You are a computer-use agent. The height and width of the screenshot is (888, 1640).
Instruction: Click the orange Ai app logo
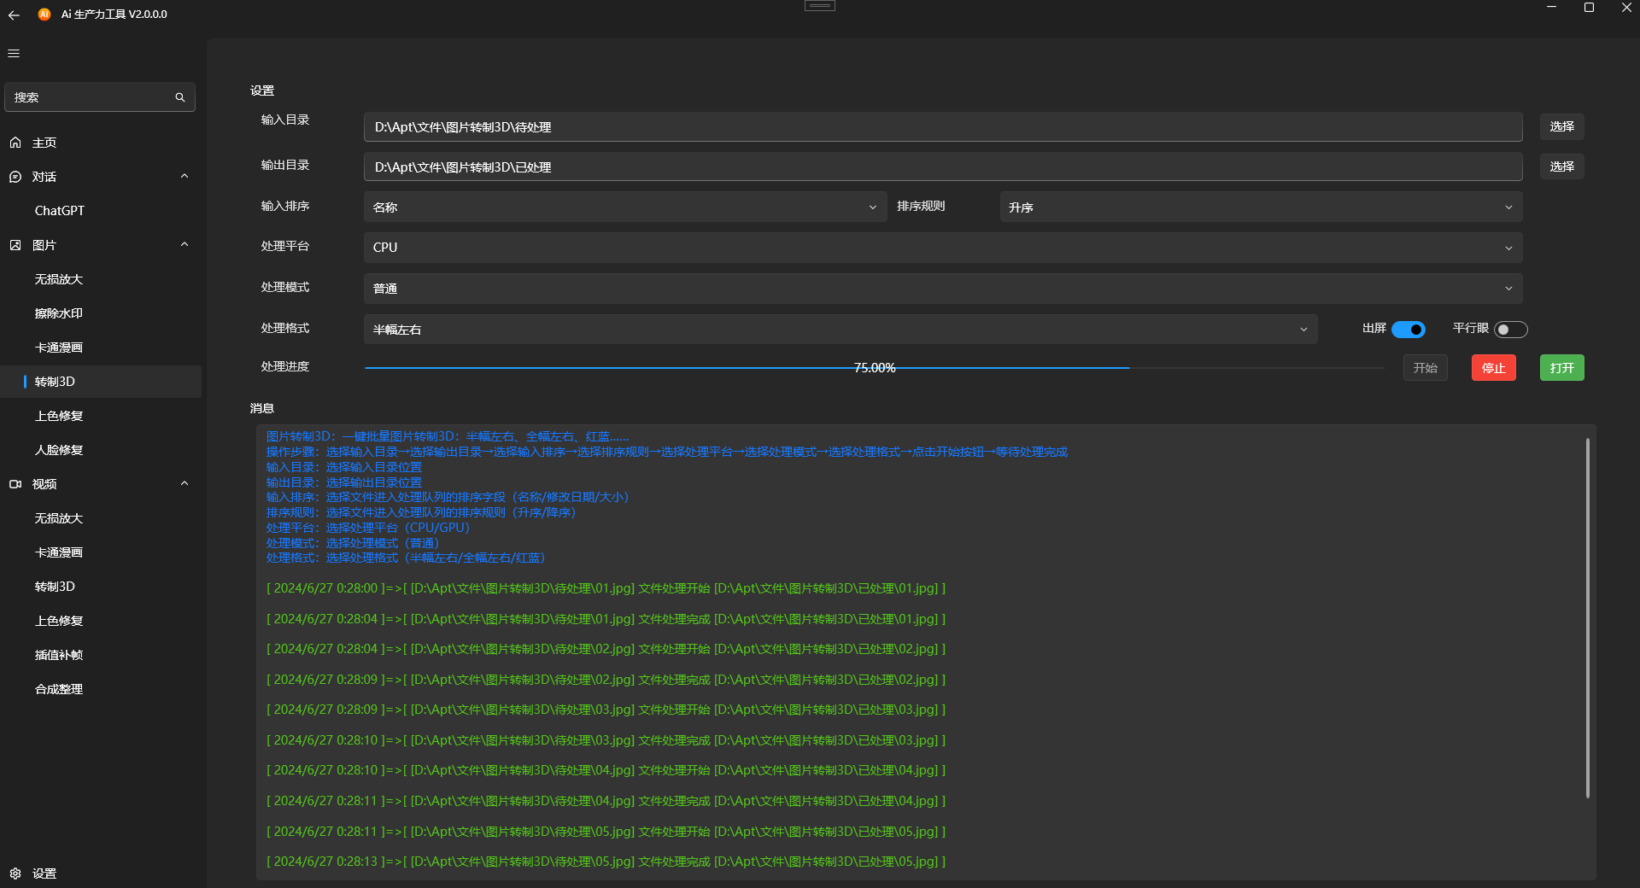(x=44, y=14)
